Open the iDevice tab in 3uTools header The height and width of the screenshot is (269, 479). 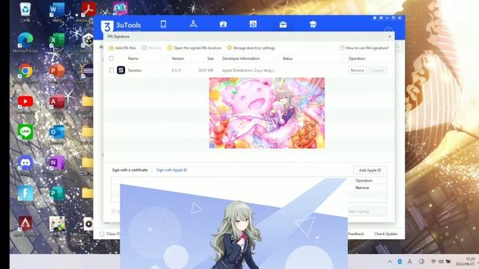click(163, 24)
